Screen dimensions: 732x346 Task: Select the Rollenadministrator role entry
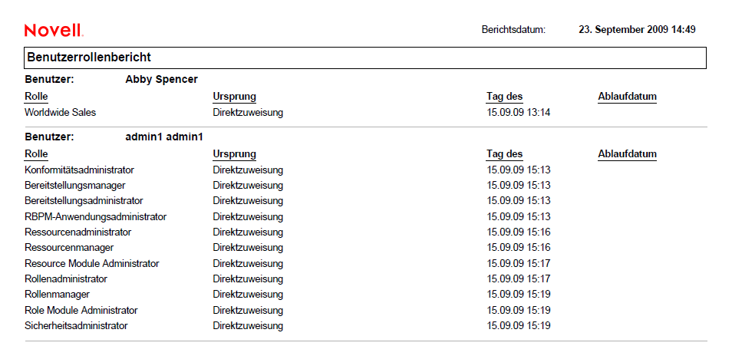[x=66, y=278]
